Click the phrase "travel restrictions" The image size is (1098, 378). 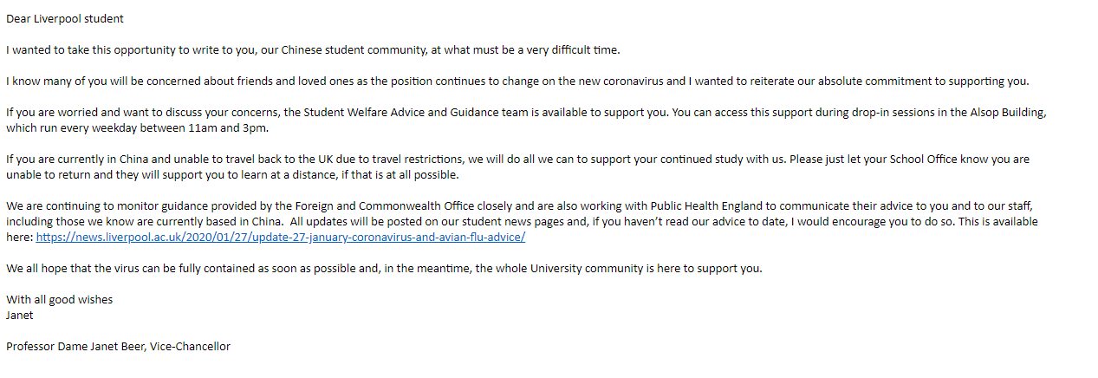[414, 160]
